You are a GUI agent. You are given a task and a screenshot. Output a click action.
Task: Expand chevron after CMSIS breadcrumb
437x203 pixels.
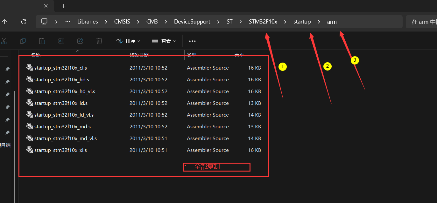138,22
